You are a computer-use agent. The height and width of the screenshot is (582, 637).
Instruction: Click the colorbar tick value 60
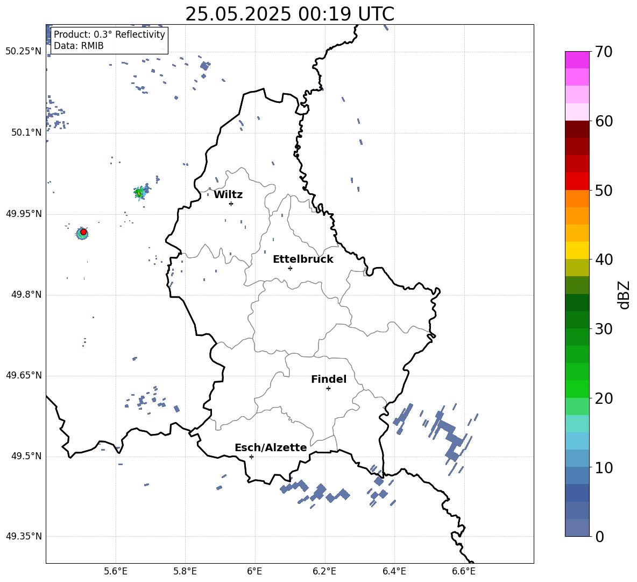tap(604, 121)
